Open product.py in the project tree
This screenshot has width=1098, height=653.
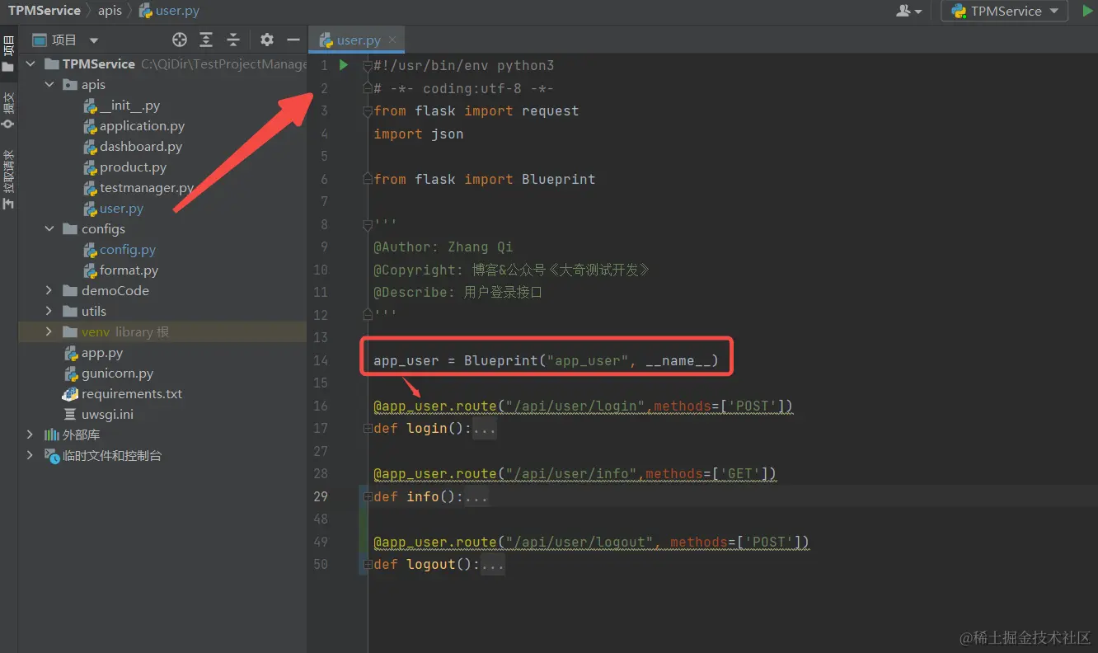(124, 167)
